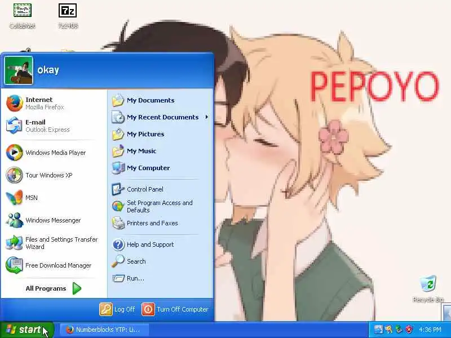Expand the My Recent Documents submenu arrow
The width and height of the screenshot is (451, 338).
click(206, 117)
